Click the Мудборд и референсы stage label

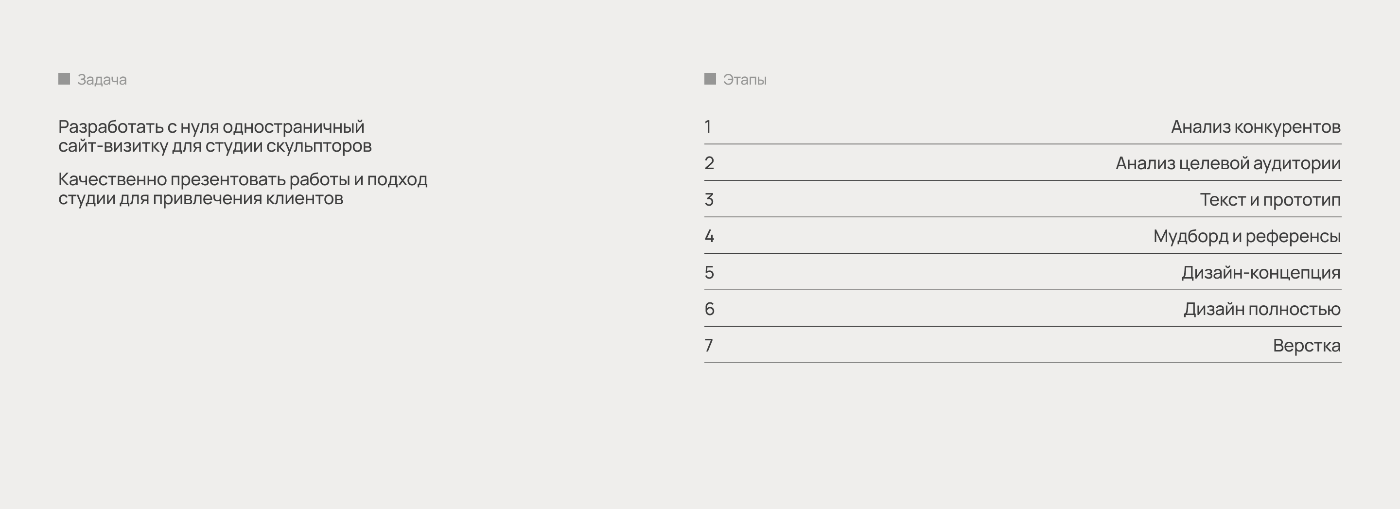pyautogui.click(x=1247, y=236)
